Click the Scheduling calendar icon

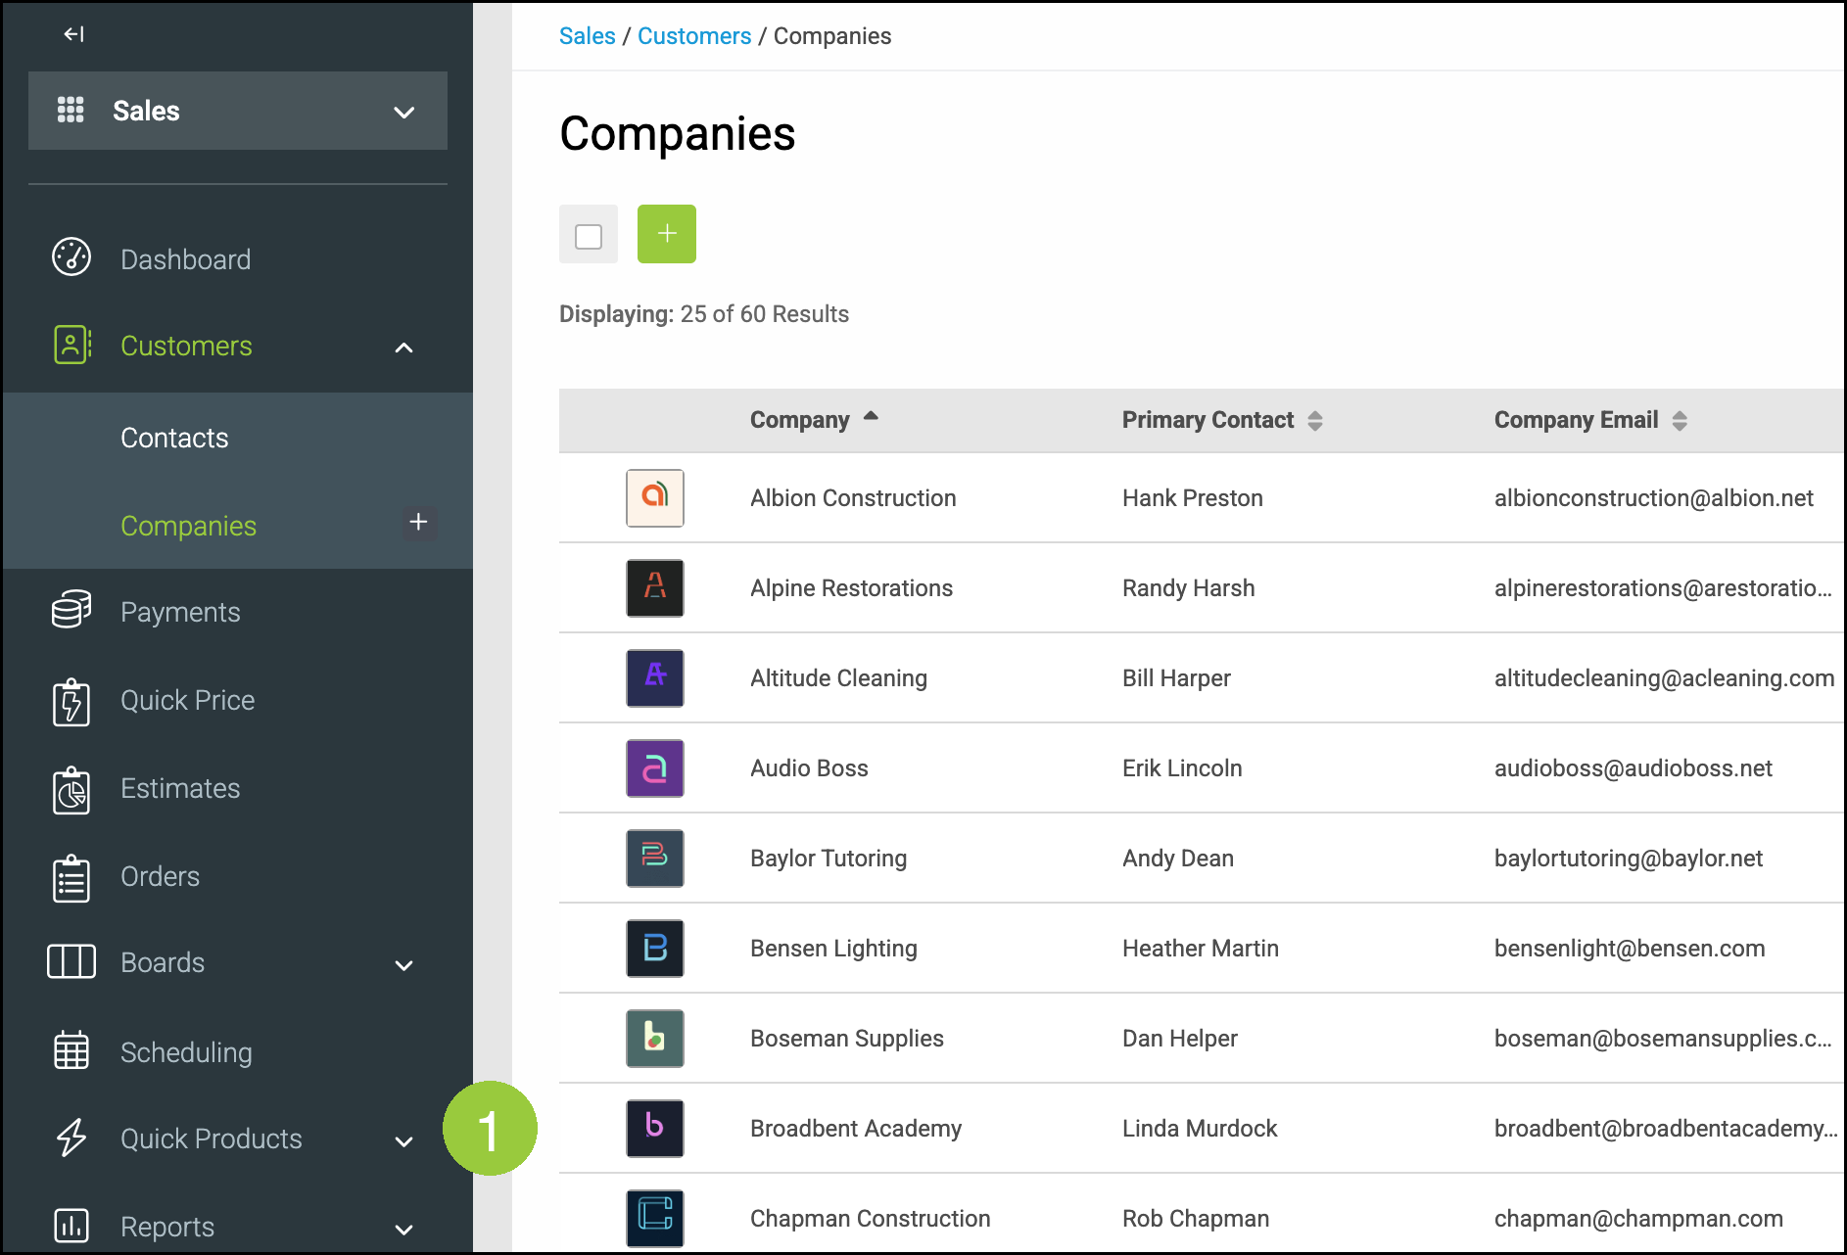pyautogui.click(x=71, y=1050)
